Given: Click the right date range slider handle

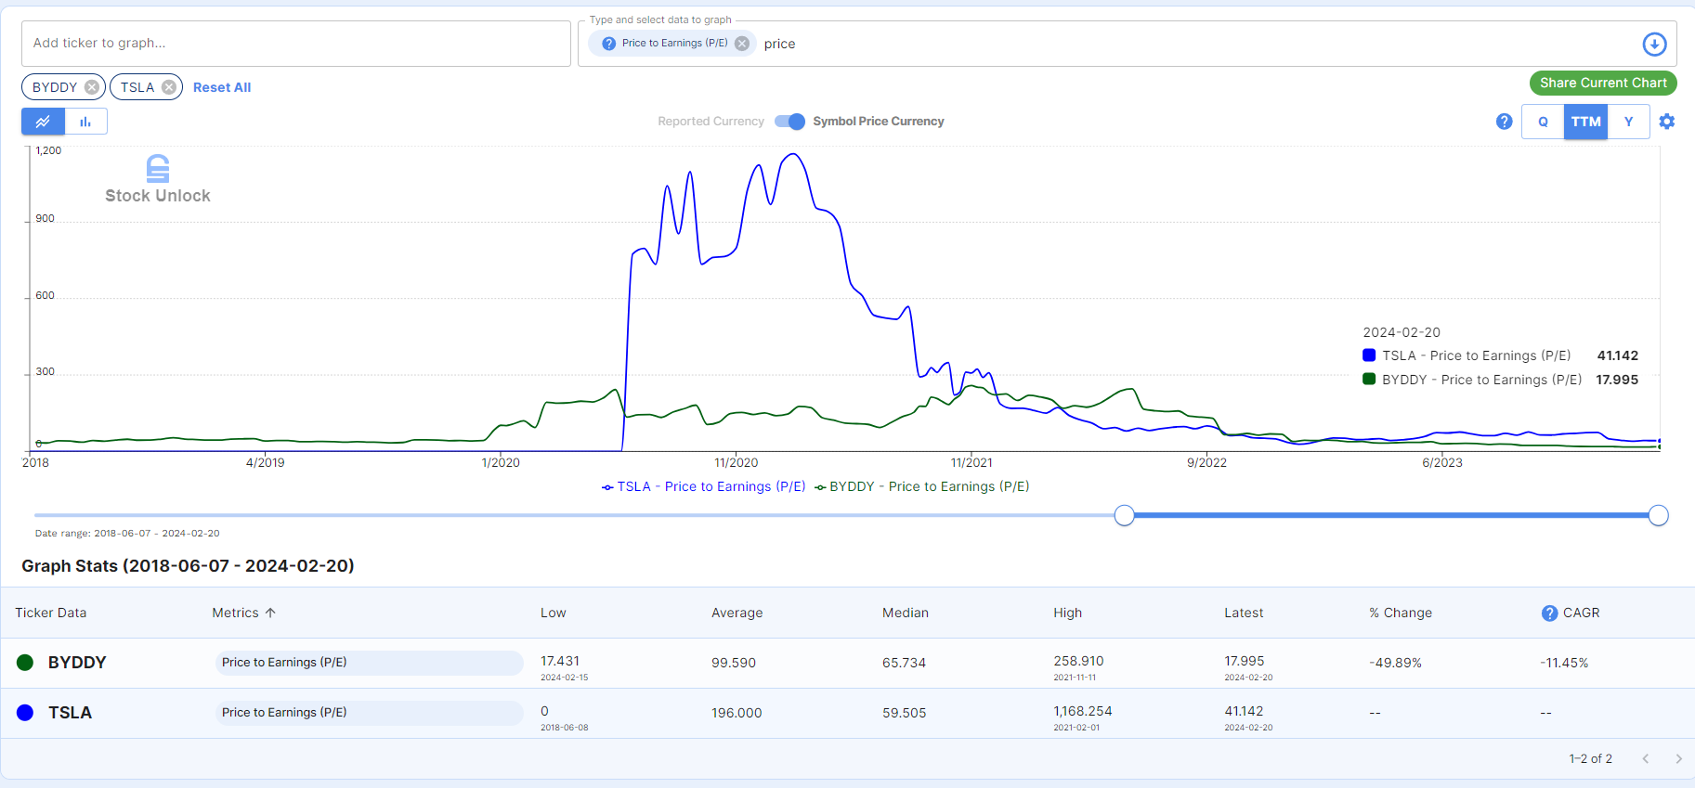Looking at the screenshot, I should [x=1658, y=515].
